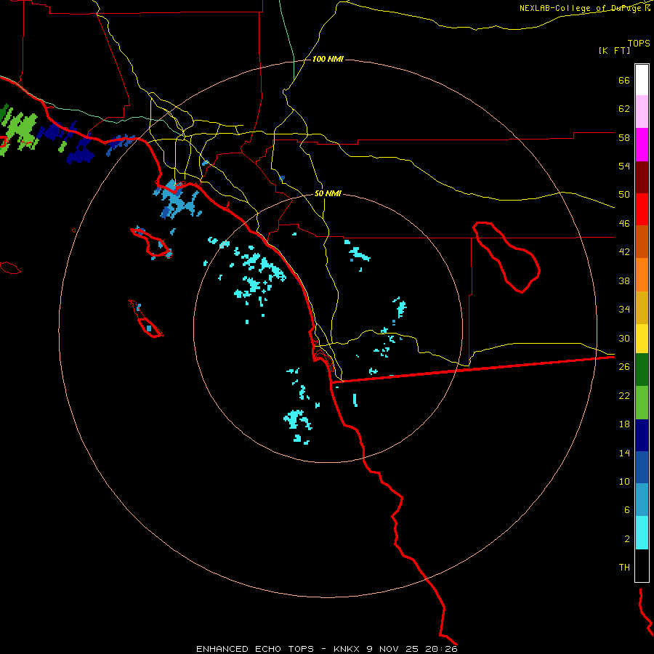Click the bright orange legend swatch

tap(642, 275)
